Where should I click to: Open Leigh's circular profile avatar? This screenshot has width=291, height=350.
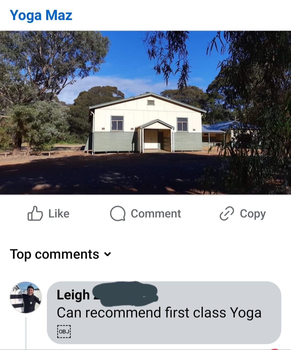click(26, 297)
